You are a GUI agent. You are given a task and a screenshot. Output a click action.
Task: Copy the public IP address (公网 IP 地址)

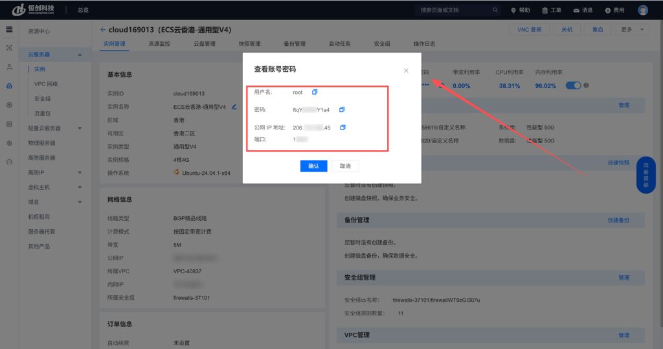(343, 128)
